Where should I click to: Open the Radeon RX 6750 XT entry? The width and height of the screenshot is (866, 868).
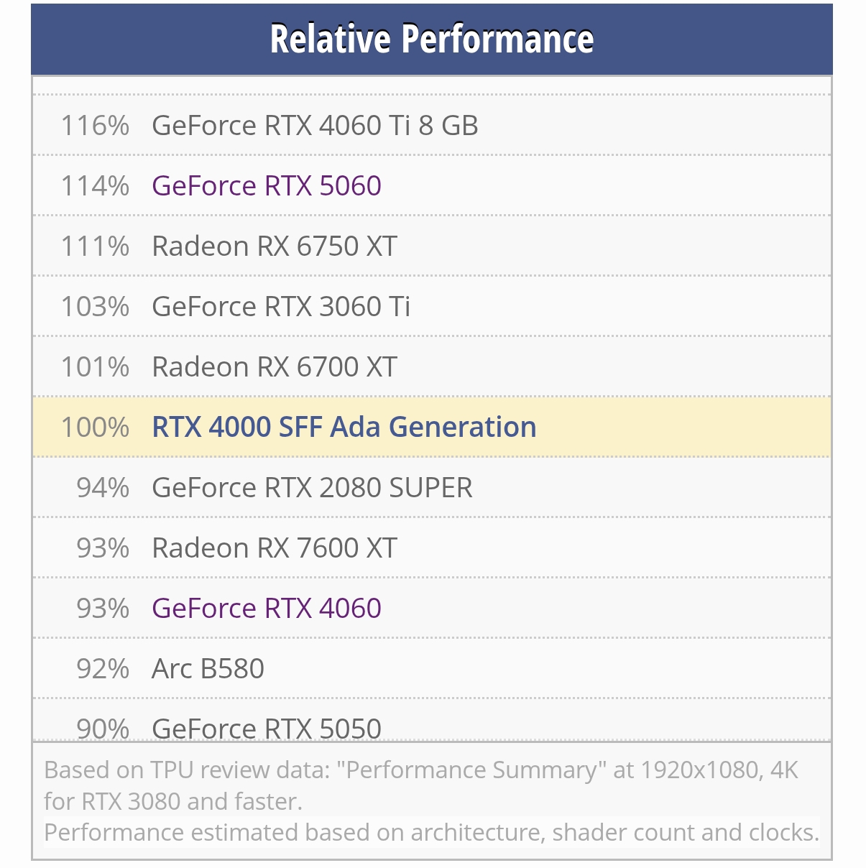point(275,246)
